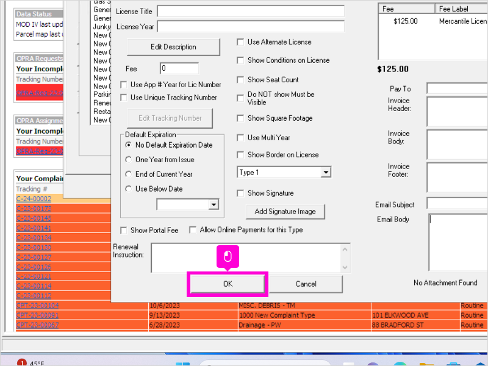Open complaint C-23-00121
The height and width of the screenshot is (366, 488).
tap(34, 276)
